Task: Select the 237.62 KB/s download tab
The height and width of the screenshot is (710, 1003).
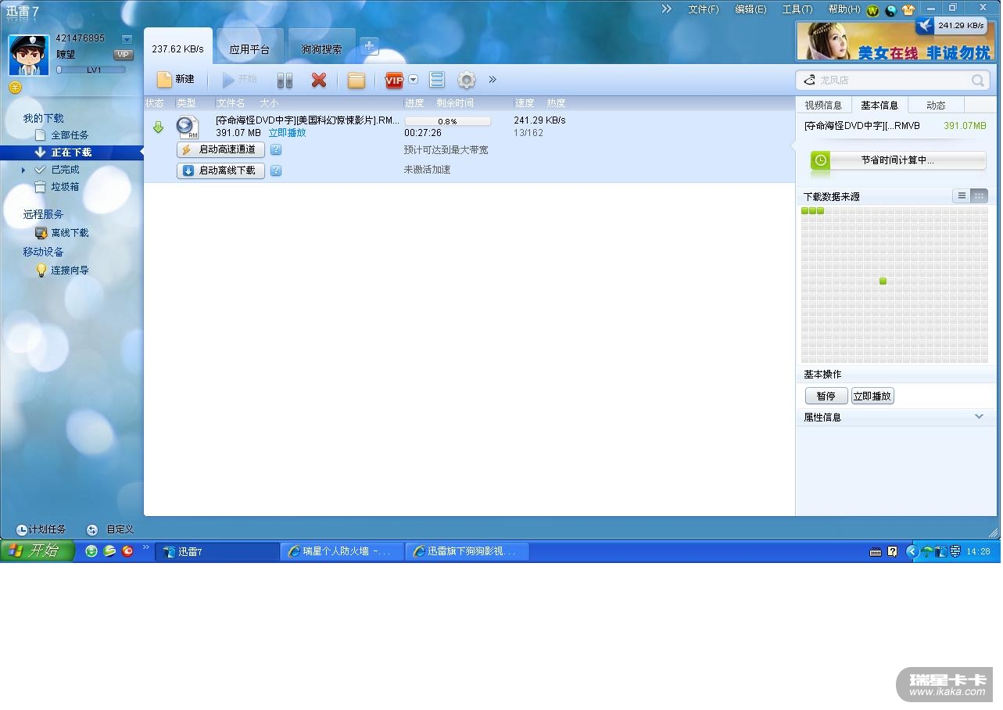Action: (177, 48)
